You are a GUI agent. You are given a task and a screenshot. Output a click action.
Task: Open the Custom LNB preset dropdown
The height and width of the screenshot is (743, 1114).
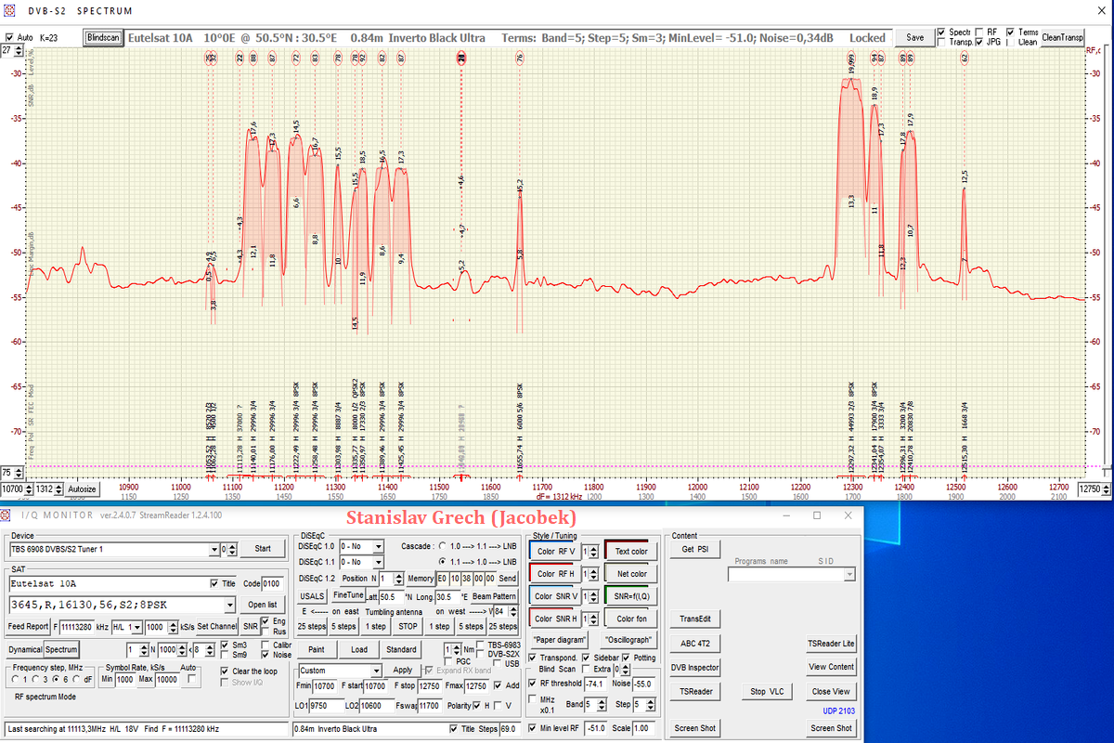point(376,671)
